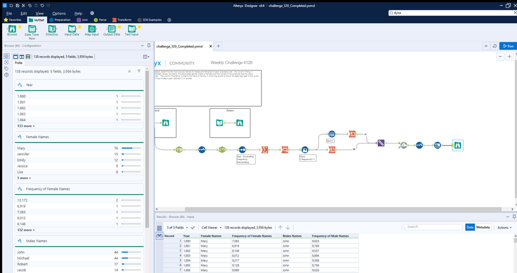Toggle the favorite star on Text Input
This screenshot has height=273, width=517.
pyautogui.click(x=139, y=26)
